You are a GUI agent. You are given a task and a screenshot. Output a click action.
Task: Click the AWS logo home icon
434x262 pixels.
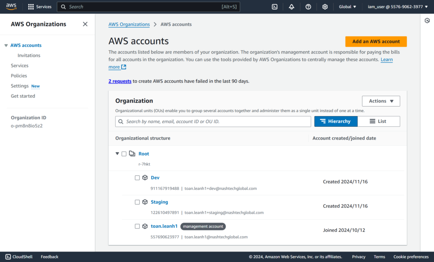pyautogui.click(x=11, y=7)
